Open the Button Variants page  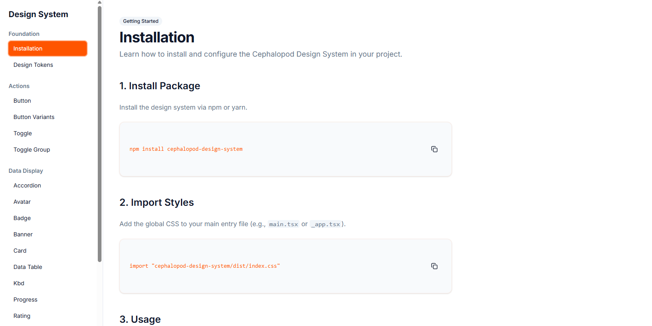(48, 117)
